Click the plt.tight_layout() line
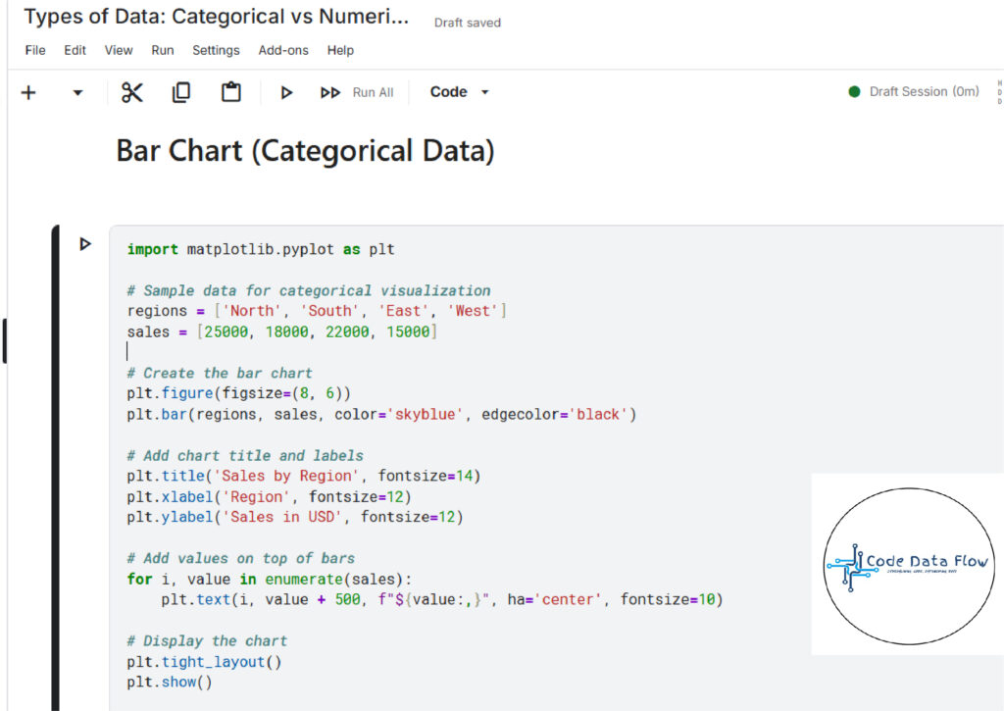This screenshot has height=711, width=1004. pos(204,662)
